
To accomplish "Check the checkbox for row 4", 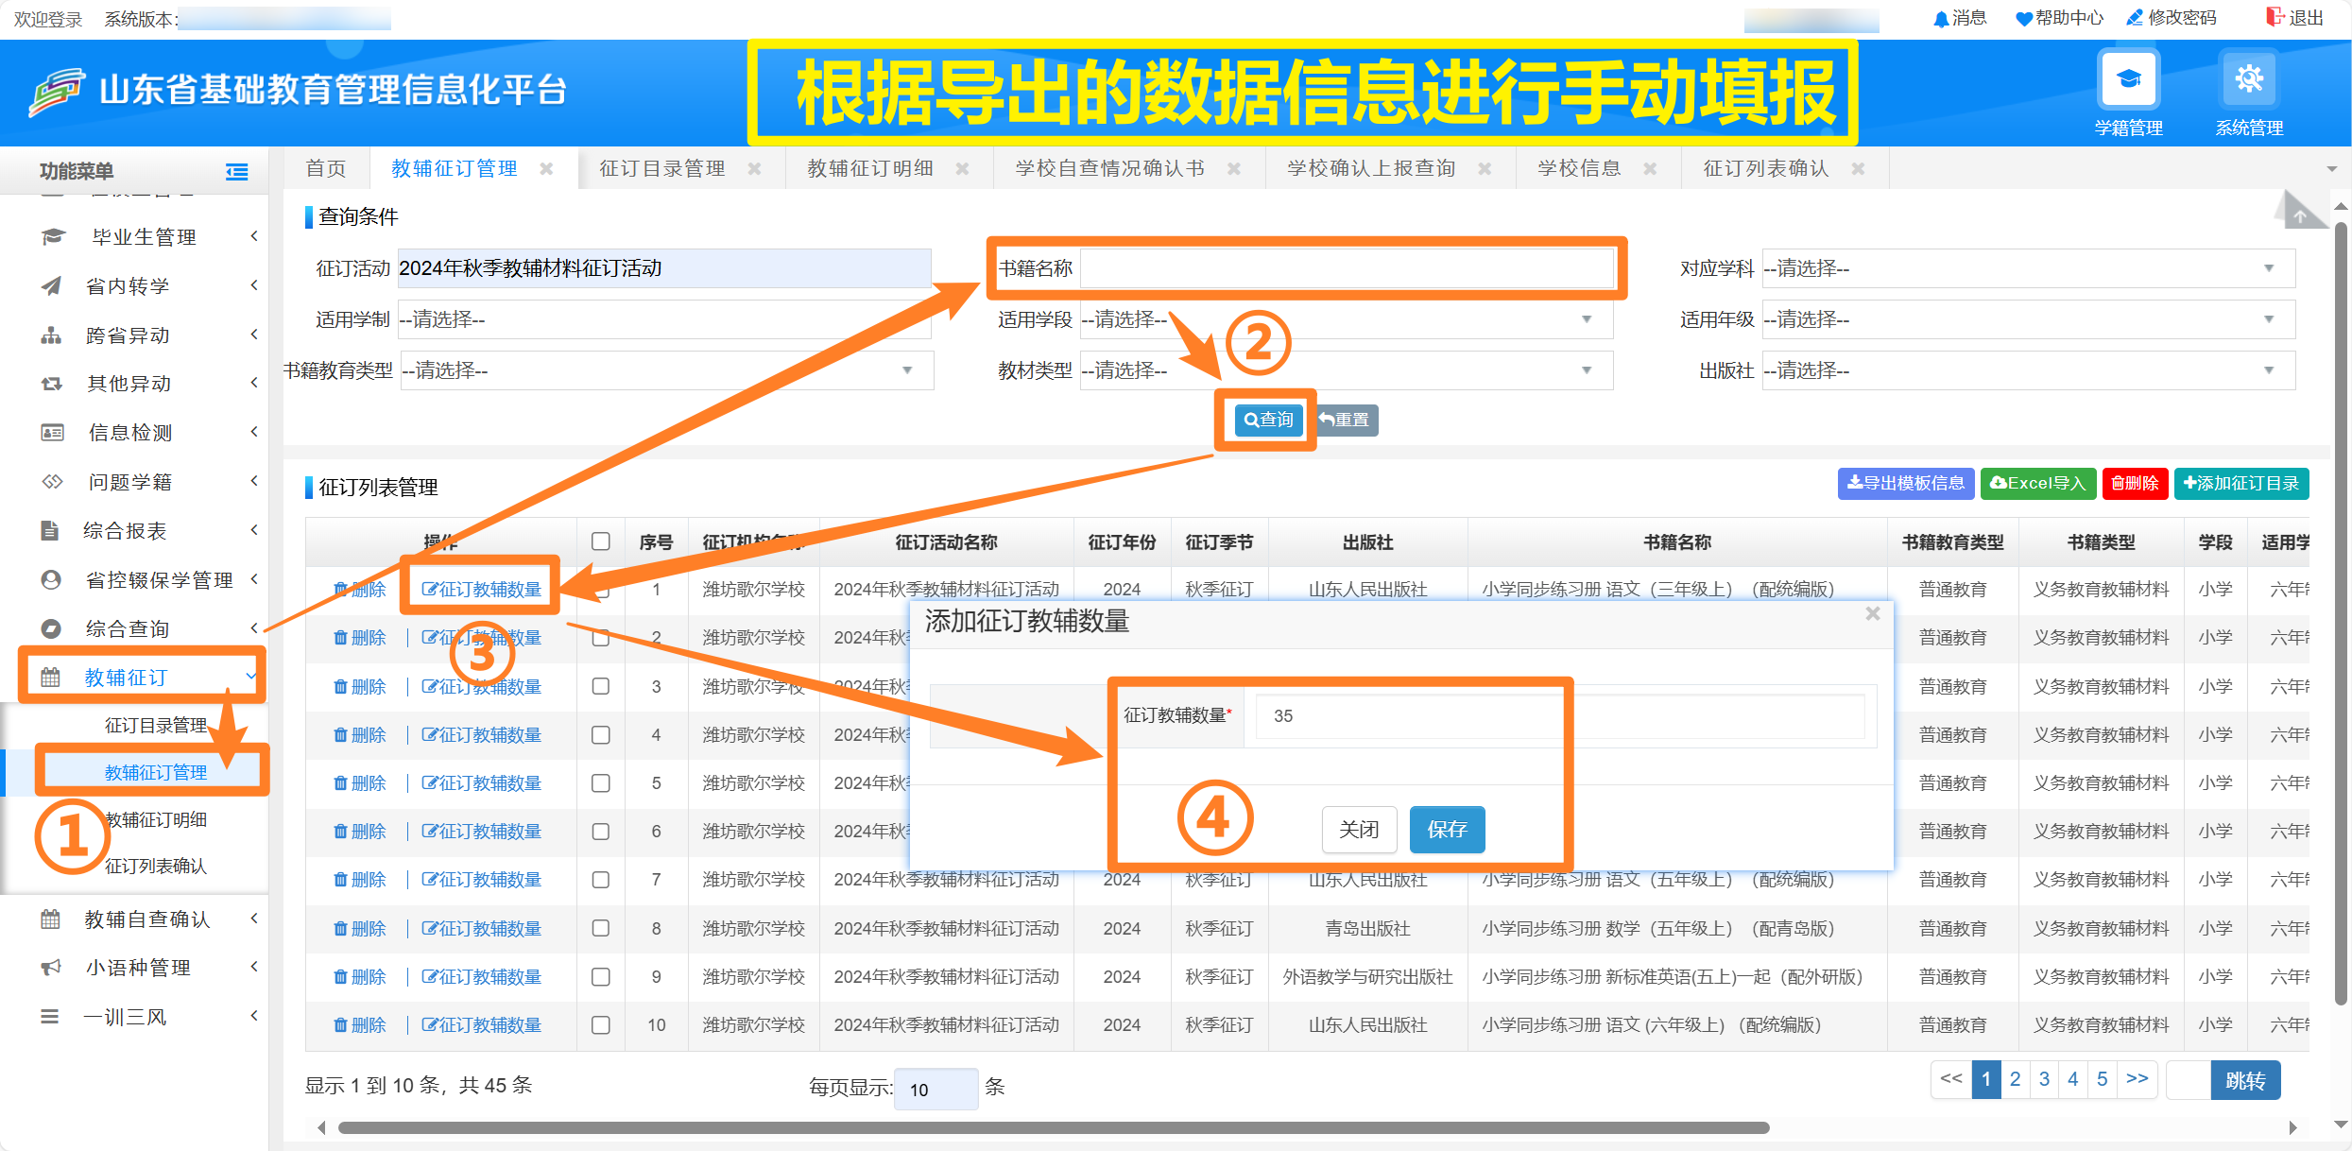I will [600, 734].
